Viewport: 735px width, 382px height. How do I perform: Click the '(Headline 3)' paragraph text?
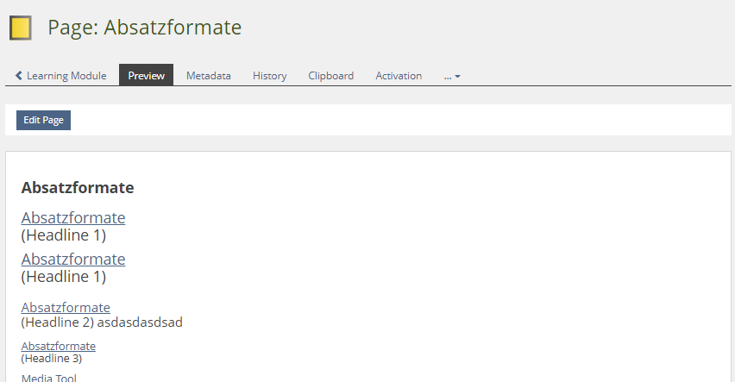[52, 358]
